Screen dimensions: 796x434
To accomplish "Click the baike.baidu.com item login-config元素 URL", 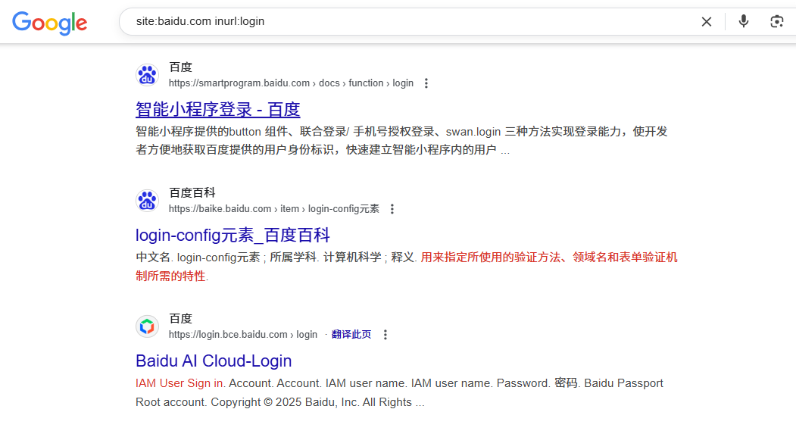I will pos(273,209).
